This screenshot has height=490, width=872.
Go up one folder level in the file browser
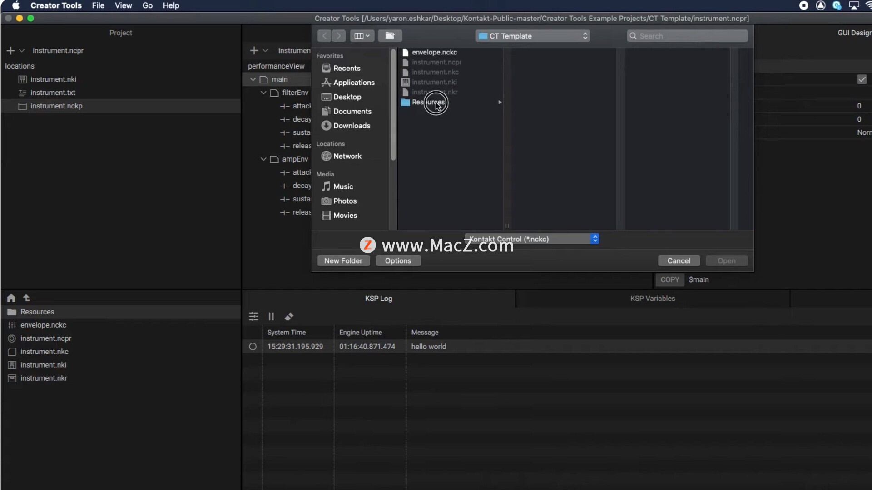click(26, 298)
